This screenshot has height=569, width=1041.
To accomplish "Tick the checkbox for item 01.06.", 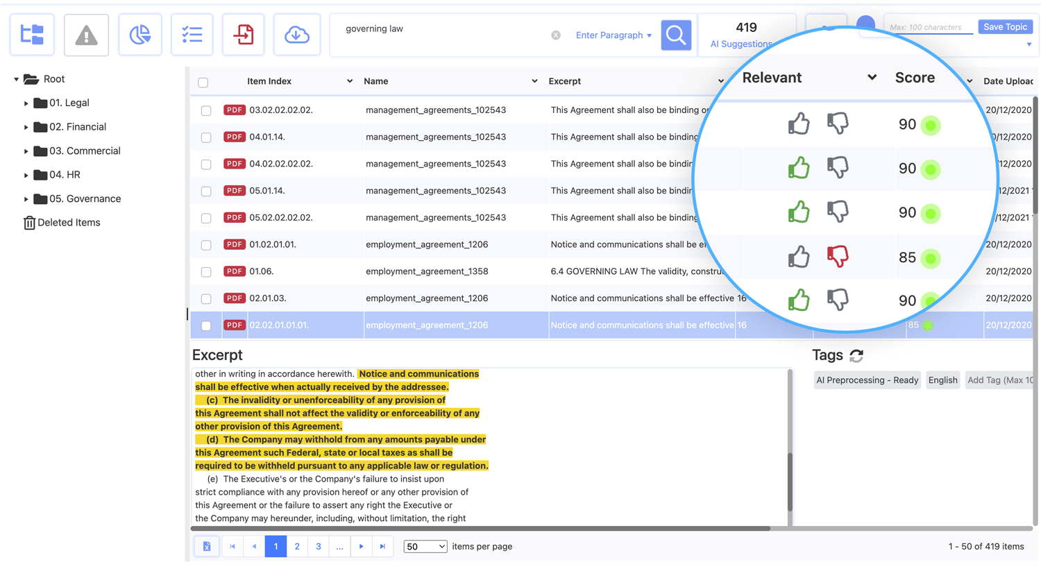I will [206, 272].
